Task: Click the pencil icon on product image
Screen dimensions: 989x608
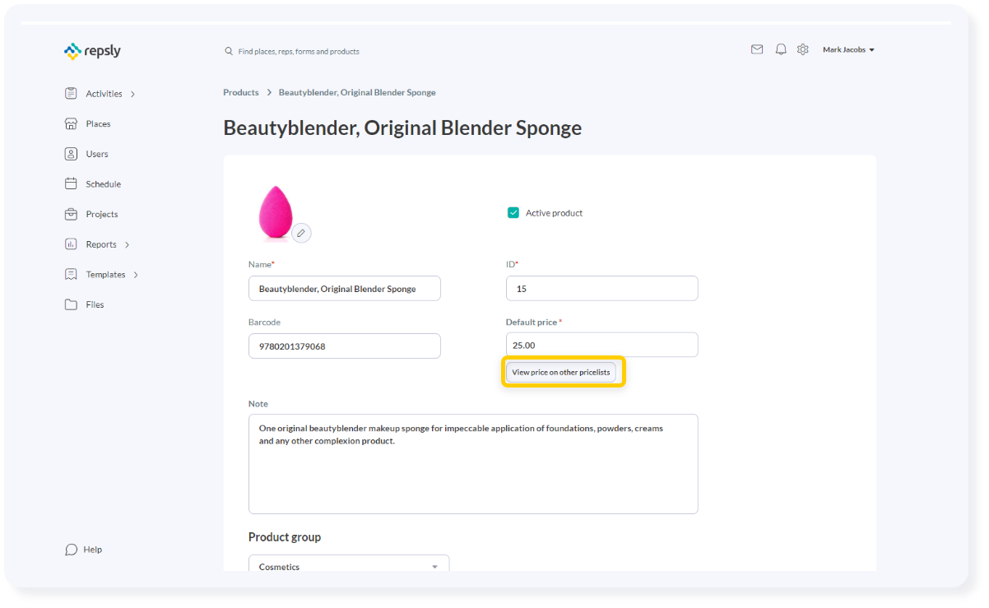Action: [x=302, y=234]
